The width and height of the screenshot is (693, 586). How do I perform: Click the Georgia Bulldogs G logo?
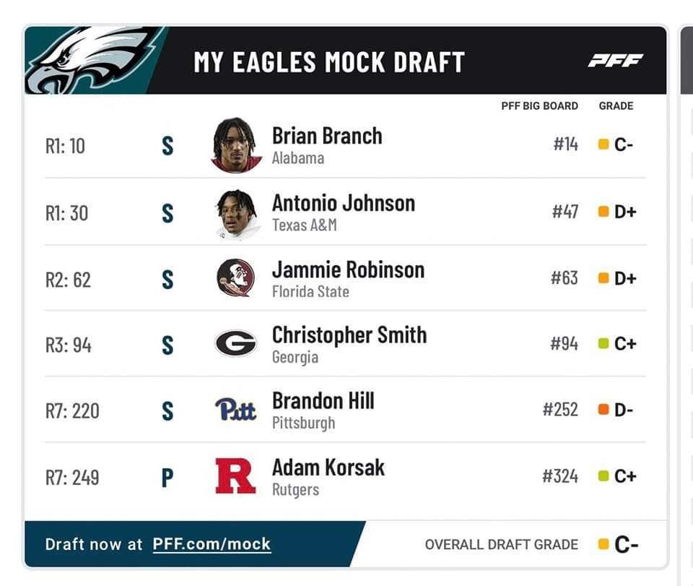(x=235, y=343)
